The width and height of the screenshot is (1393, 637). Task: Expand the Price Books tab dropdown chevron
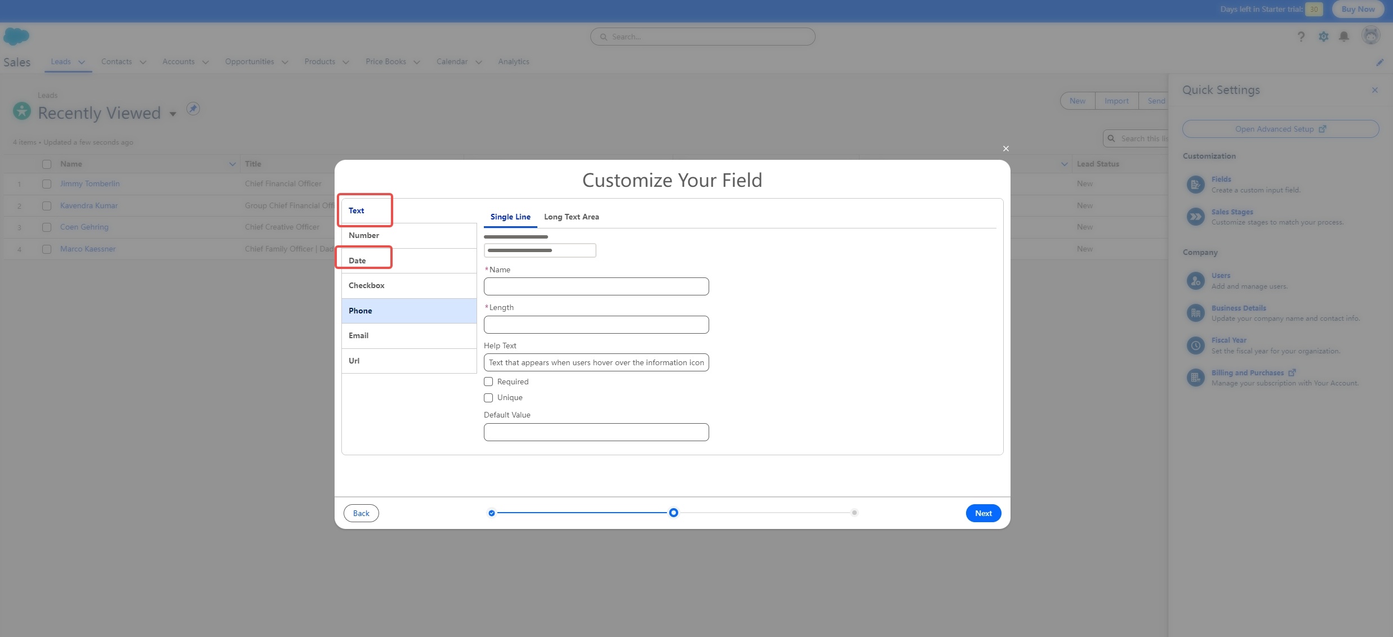pyautogui.click(x=417, y=62)
